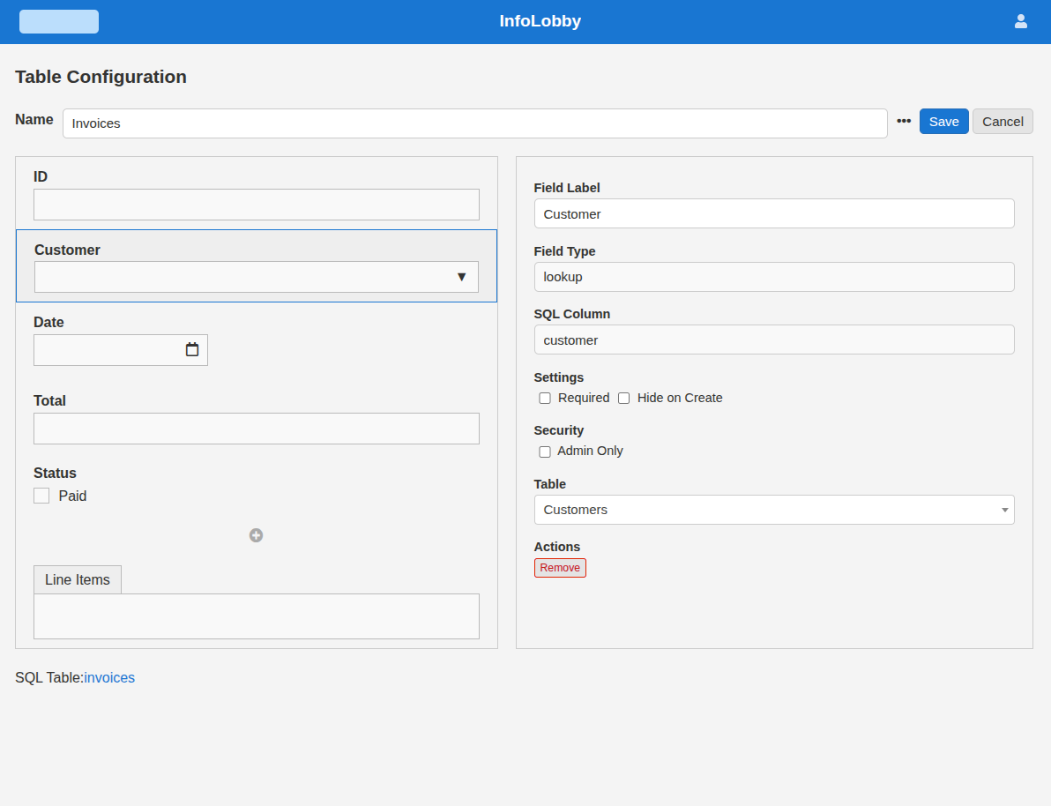Cancel the table configuration changes
The height and width of the screenshot is (806, 1051).
click(x=1003, y=122)
